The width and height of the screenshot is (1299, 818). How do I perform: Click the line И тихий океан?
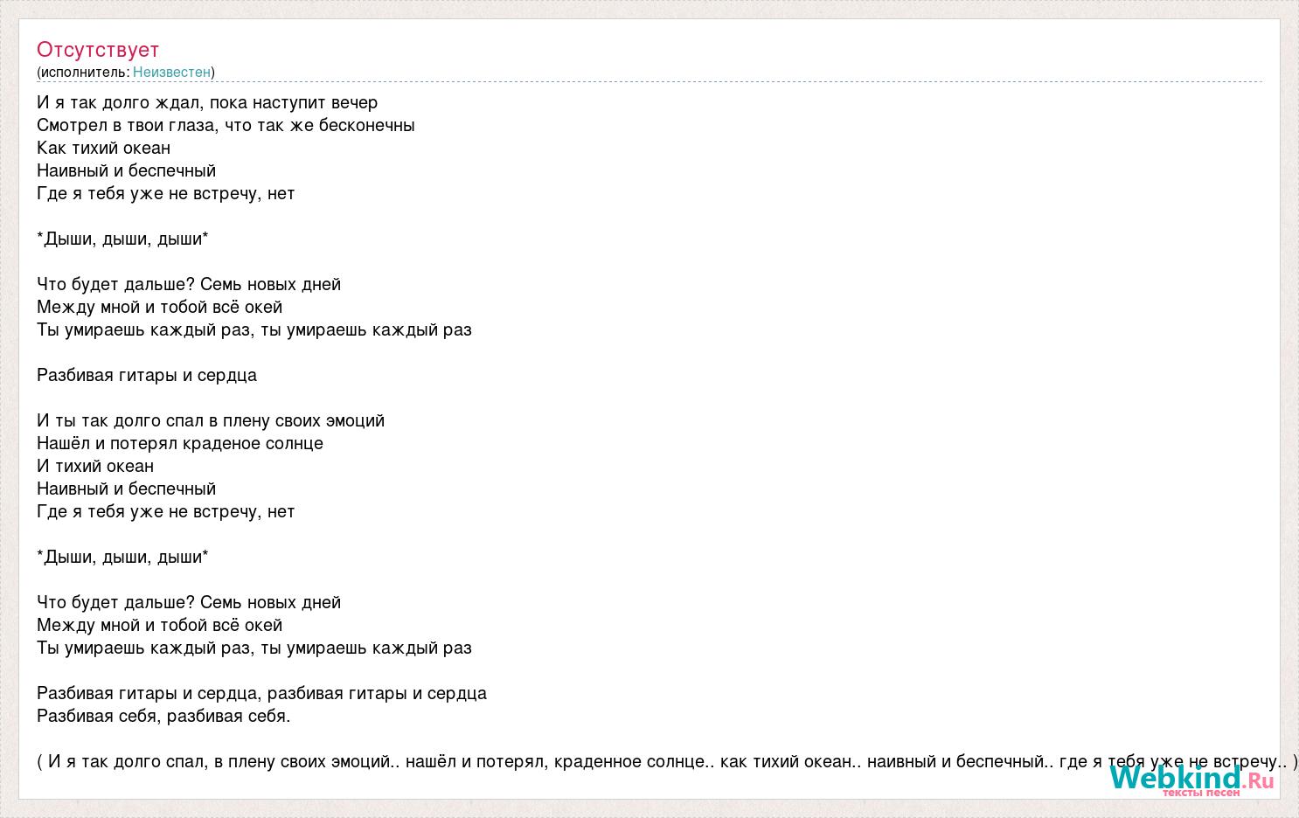coord(95,466)
